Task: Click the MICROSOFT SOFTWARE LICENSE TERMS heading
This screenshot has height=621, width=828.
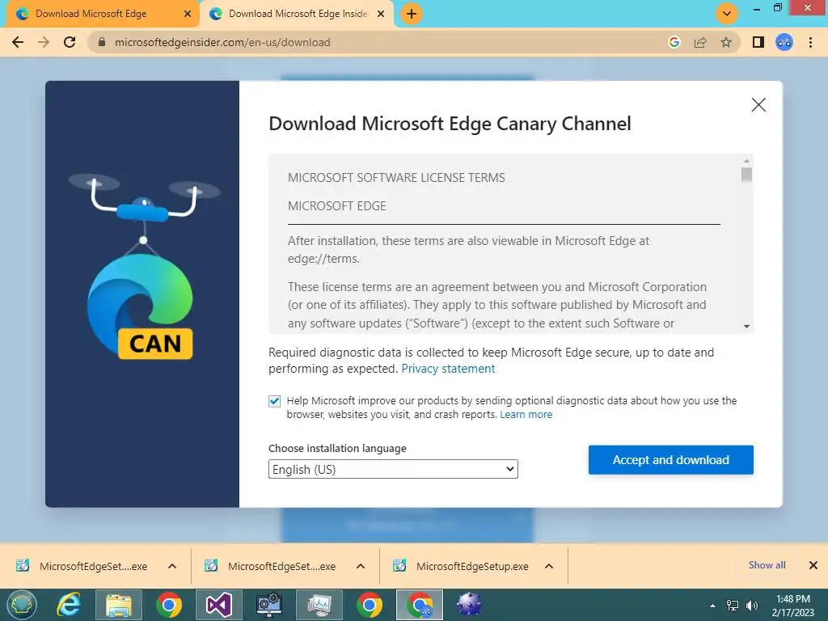Action: pos(396,177)
